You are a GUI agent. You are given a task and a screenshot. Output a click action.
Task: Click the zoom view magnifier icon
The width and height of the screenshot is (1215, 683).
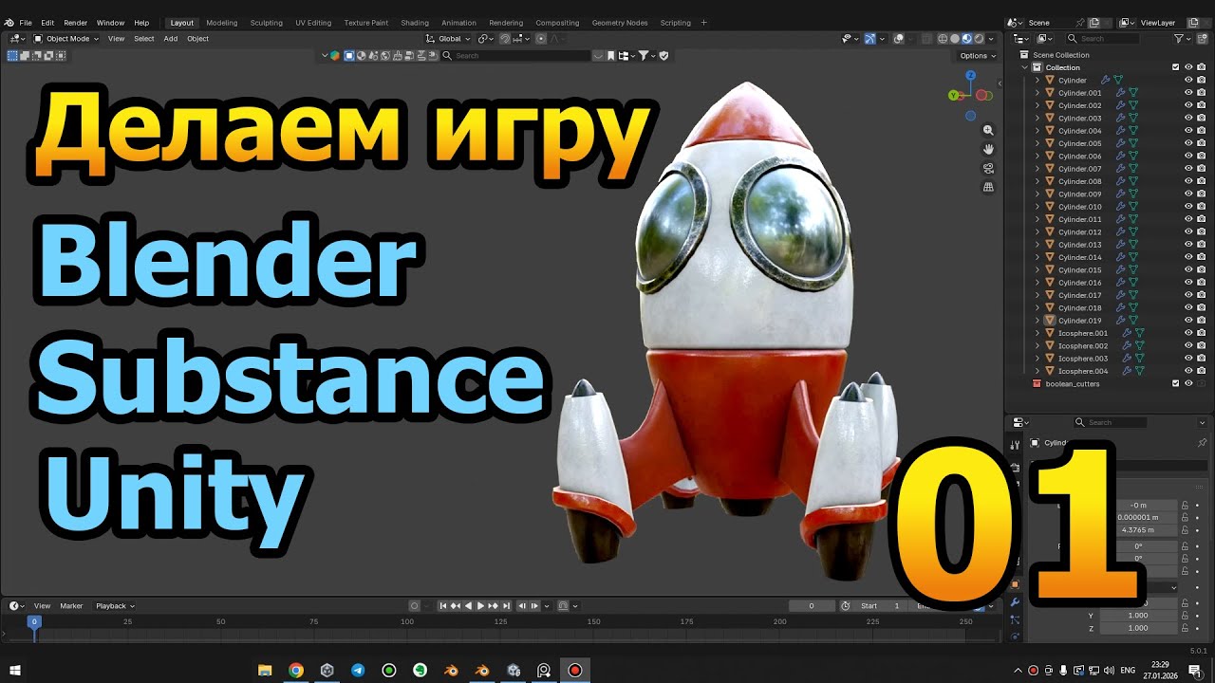988,130
